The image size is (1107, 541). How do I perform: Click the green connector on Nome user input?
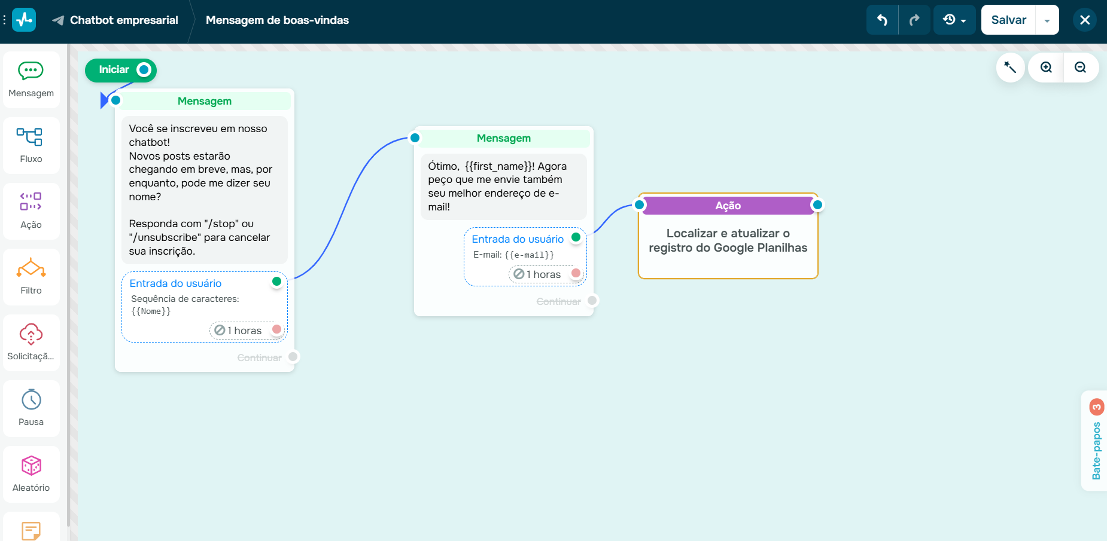click(x=276, y=282)
